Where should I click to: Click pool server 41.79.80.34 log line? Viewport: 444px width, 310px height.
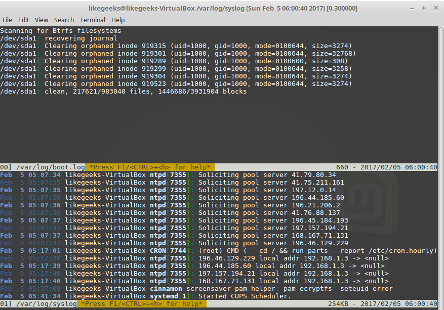click(x=168, y=175)
